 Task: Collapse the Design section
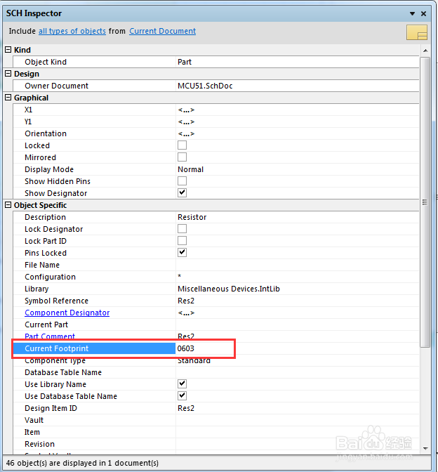pyautogui.click(x=8, y=74)
